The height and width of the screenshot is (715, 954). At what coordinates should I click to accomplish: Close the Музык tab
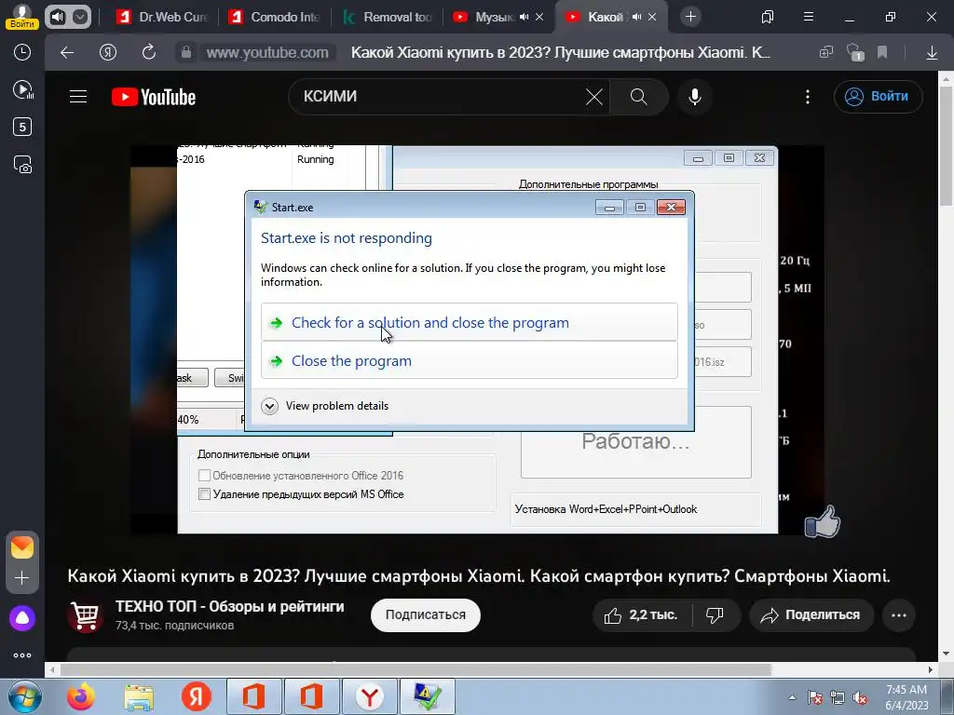[x=539, y=17]
